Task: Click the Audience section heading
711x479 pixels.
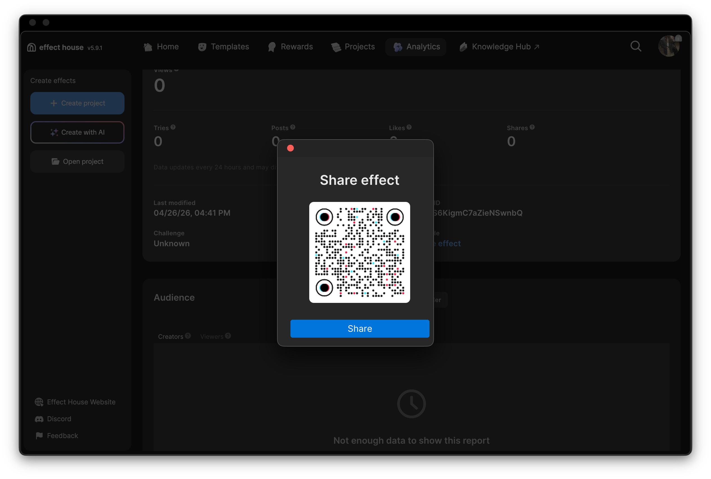Action: (174, 298)
